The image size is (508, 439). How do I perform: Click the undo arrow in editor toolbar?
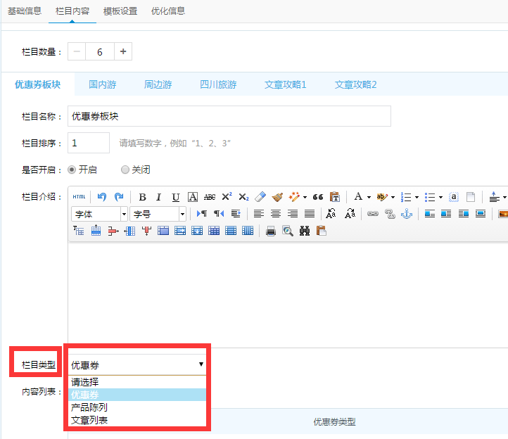(x=102, y=197)
